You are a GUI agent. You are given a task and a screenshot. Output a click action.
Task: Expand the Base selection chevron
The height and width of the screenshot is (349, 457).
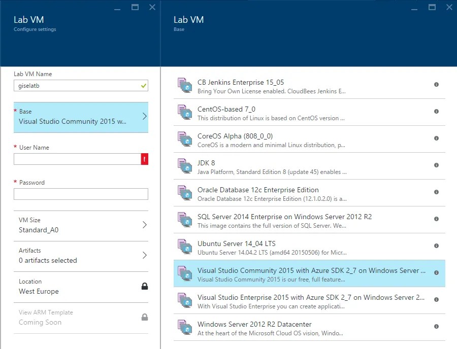coord(145,117)
